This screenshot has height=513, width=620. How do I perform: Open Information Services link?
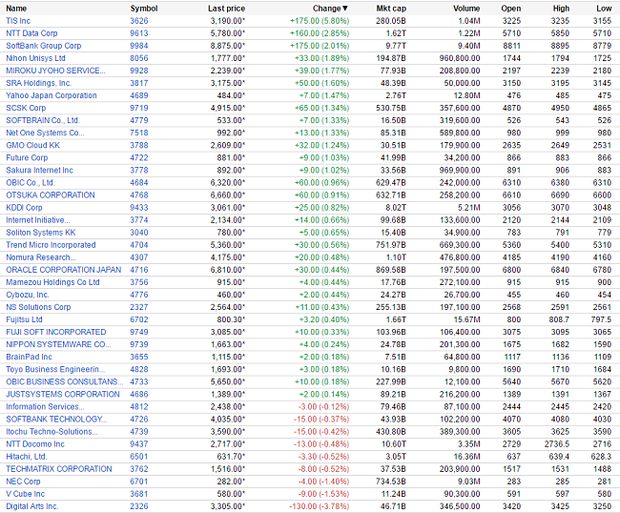pos(45,407)
